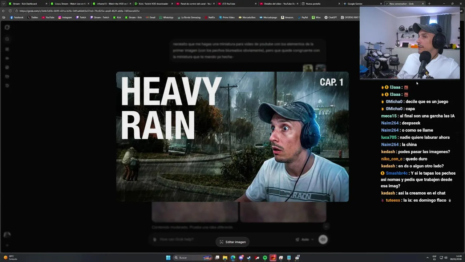Open the Gmail bookmark
This screenshot has width=465, height=262.
pos(151,17)
